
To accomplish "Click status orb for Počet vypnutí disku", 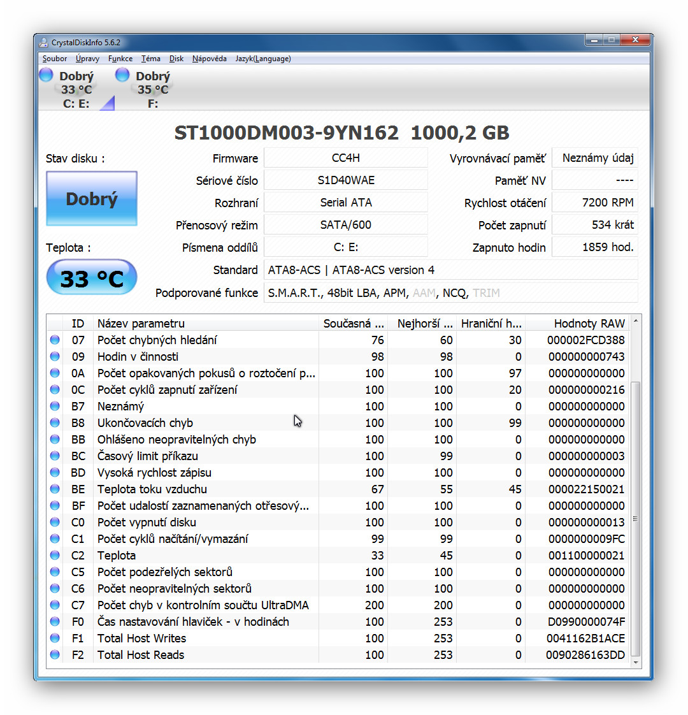I will 55,522.
